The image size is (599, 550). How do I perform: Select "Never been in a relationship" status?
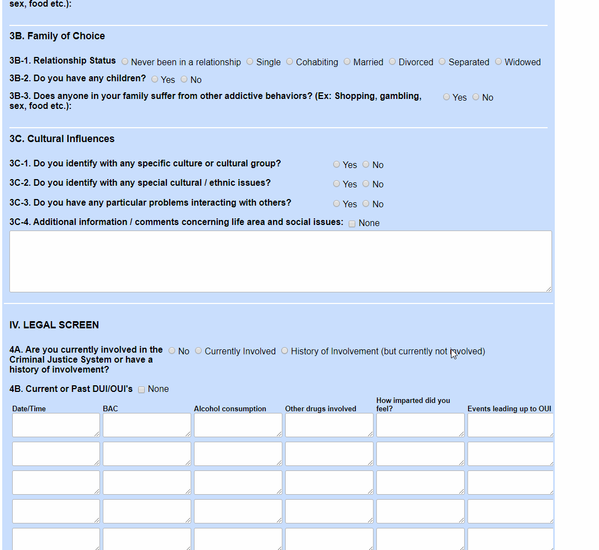[125, 61]
